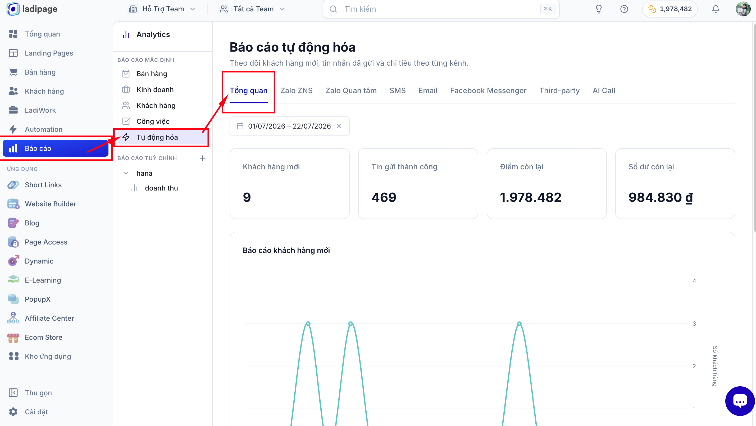Clear the selected date range
Image resolution: width=756 pixels, height=426 pixels.
(x=339, y=126)
